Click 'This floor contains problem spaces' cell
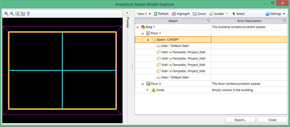 click(249, 84)
